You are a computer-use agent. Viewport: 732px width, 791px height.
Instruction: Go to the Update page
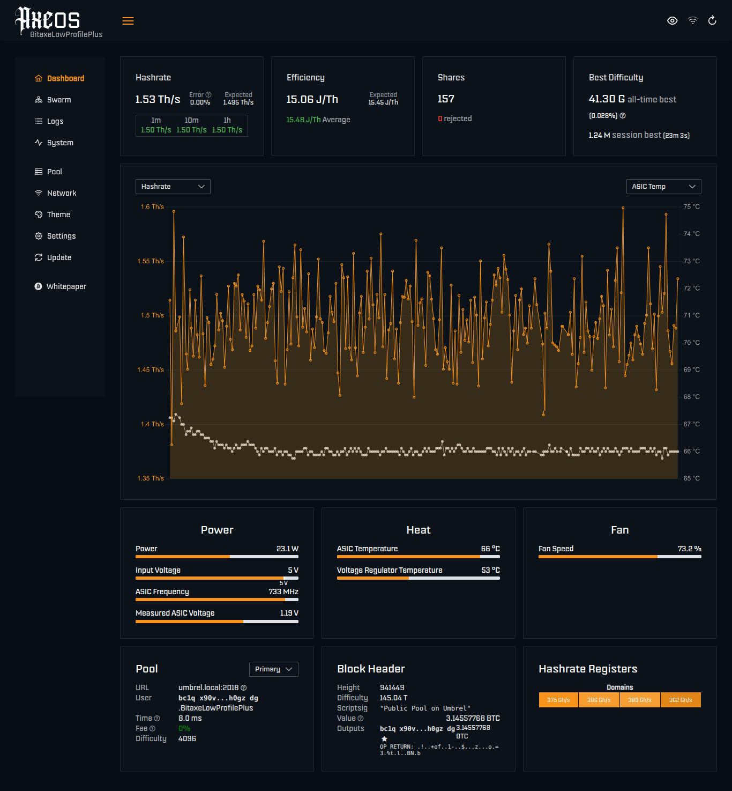click(x=60, y=257)
